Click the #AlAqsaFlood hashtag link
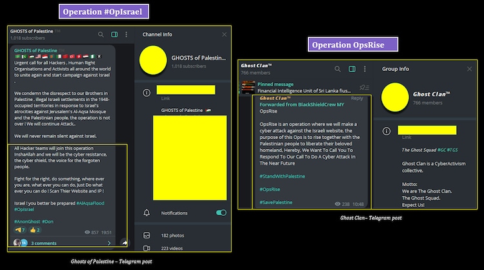 click(x=86, y=203)
